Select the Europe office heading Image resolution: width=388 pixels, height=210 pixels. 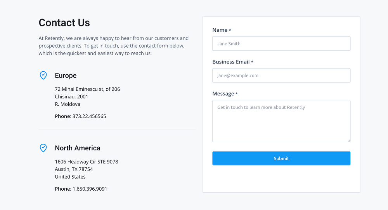click(66, 76)
